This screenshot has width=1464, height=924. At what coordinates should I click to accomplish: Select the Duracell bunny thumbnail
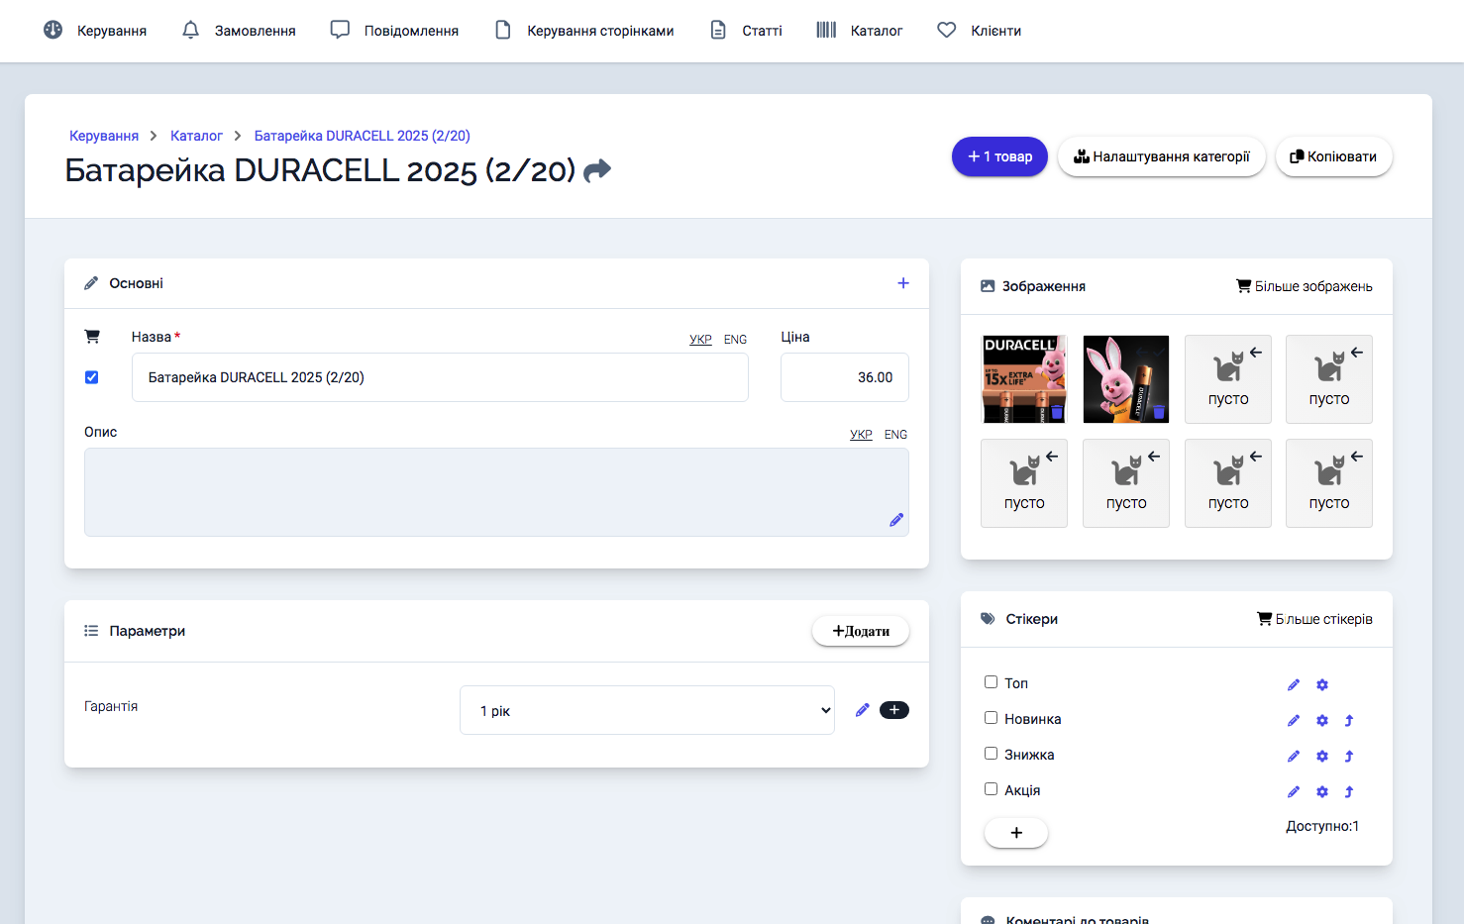[1126, 379]
